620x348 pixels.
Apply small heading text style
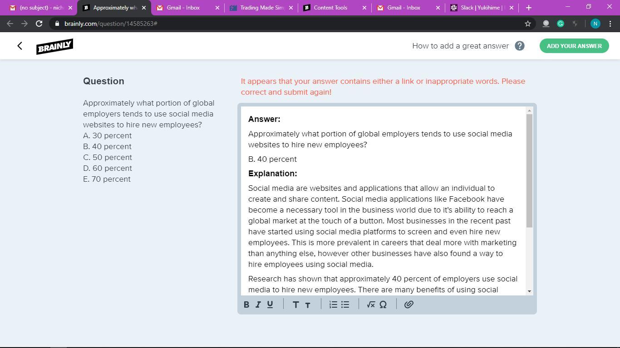pos(308,305)
